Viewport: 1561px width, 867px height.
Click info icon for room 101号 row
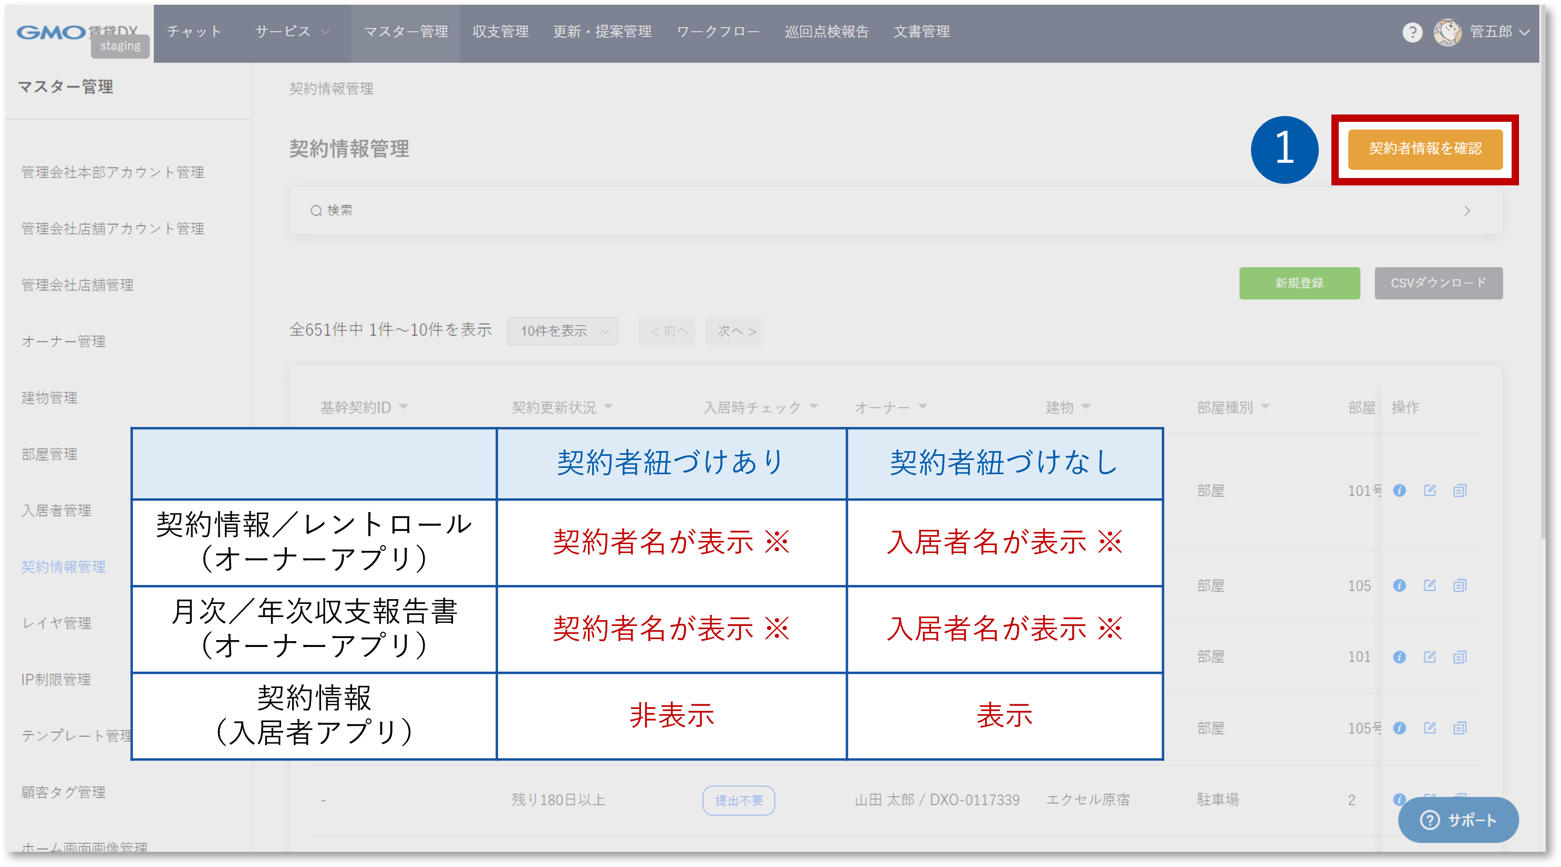[x=1399, y=490]
